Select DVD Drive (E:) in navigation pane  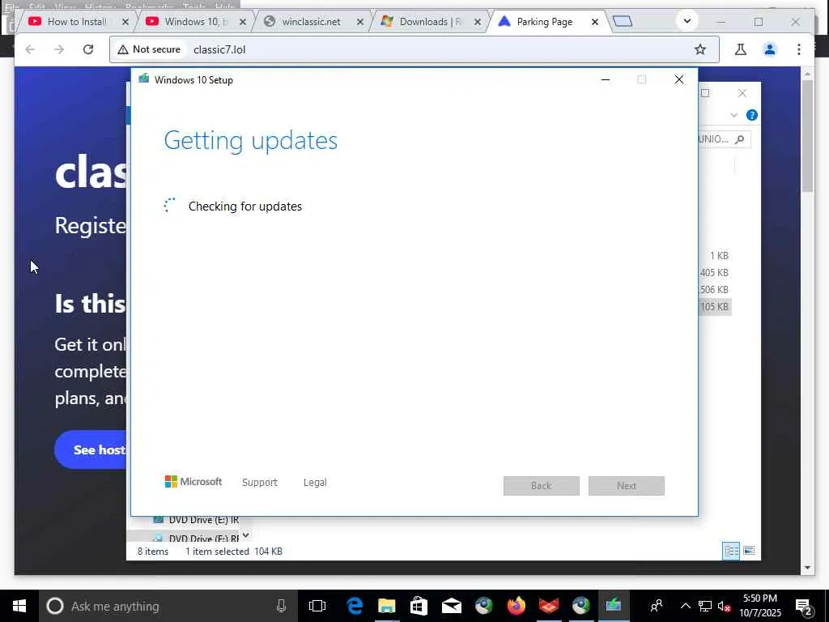[x=196, y=520]
